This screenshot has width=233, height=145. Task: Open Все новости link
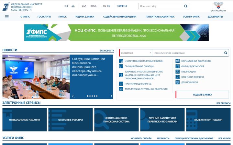(x=107, y=51)
